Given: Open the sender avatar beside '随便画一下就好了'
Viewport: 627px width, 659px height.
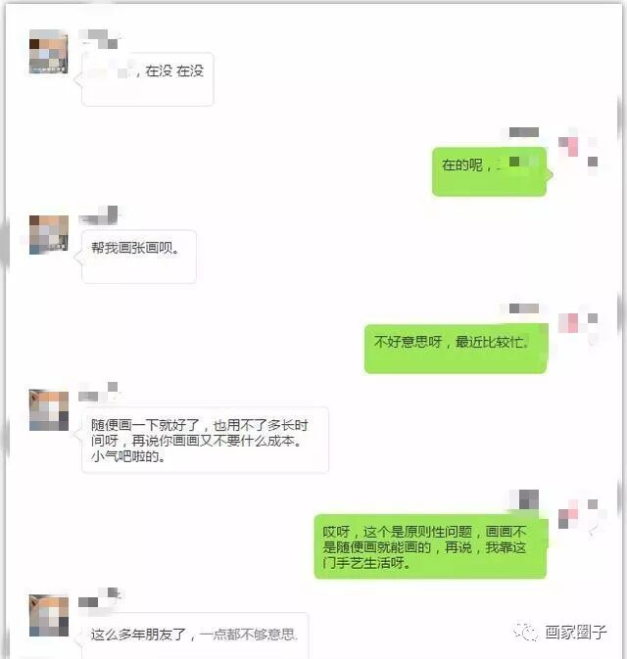Looking at the screenshot, I should pos(48,410).
